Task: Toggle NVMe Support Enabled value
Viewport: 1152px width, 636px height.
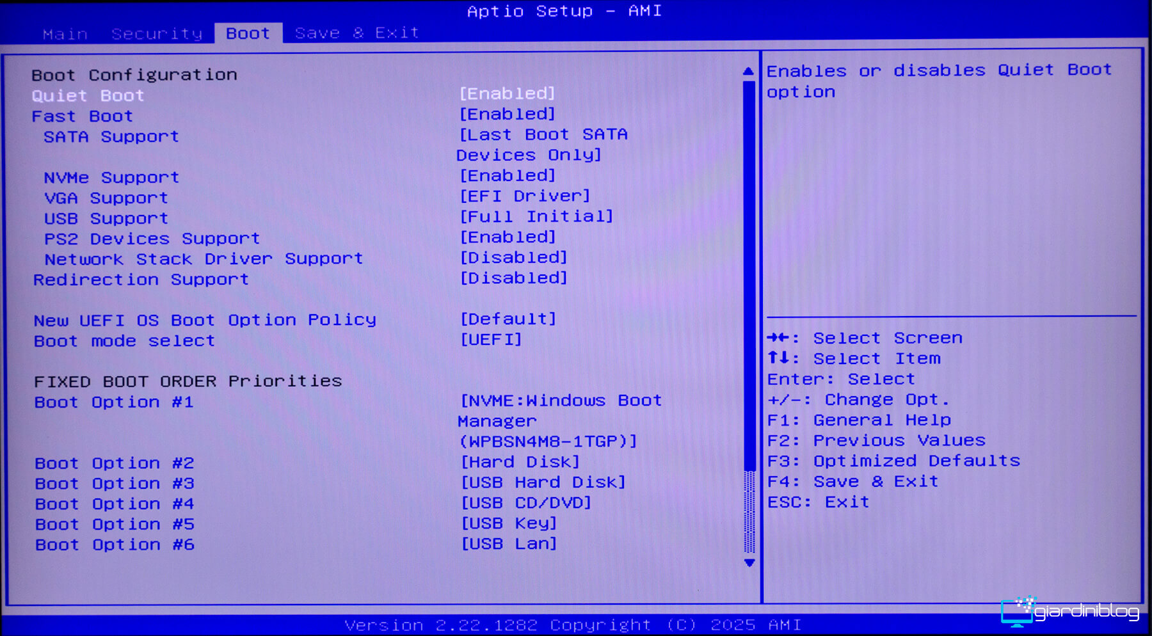Action: point(507,176)
